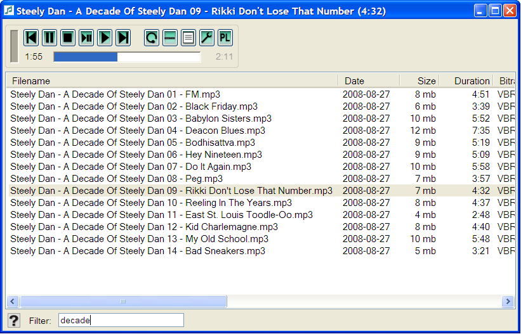Click the 4 mb size value
This screenshot has width=521, height=334.
click(425, 215)
